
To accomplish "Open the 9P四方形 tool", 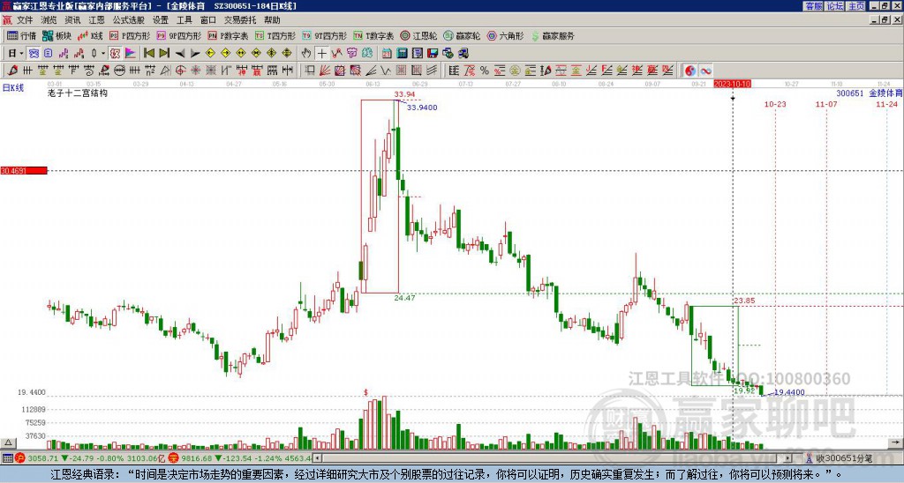I will click(x=179, y=35).
